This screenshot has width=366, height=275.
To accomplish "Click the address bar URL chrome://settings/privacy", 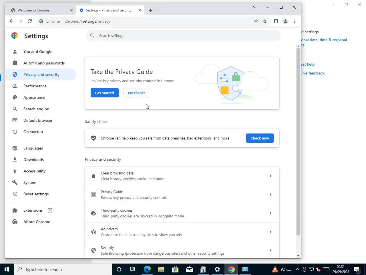I will (x=87, y=21).
